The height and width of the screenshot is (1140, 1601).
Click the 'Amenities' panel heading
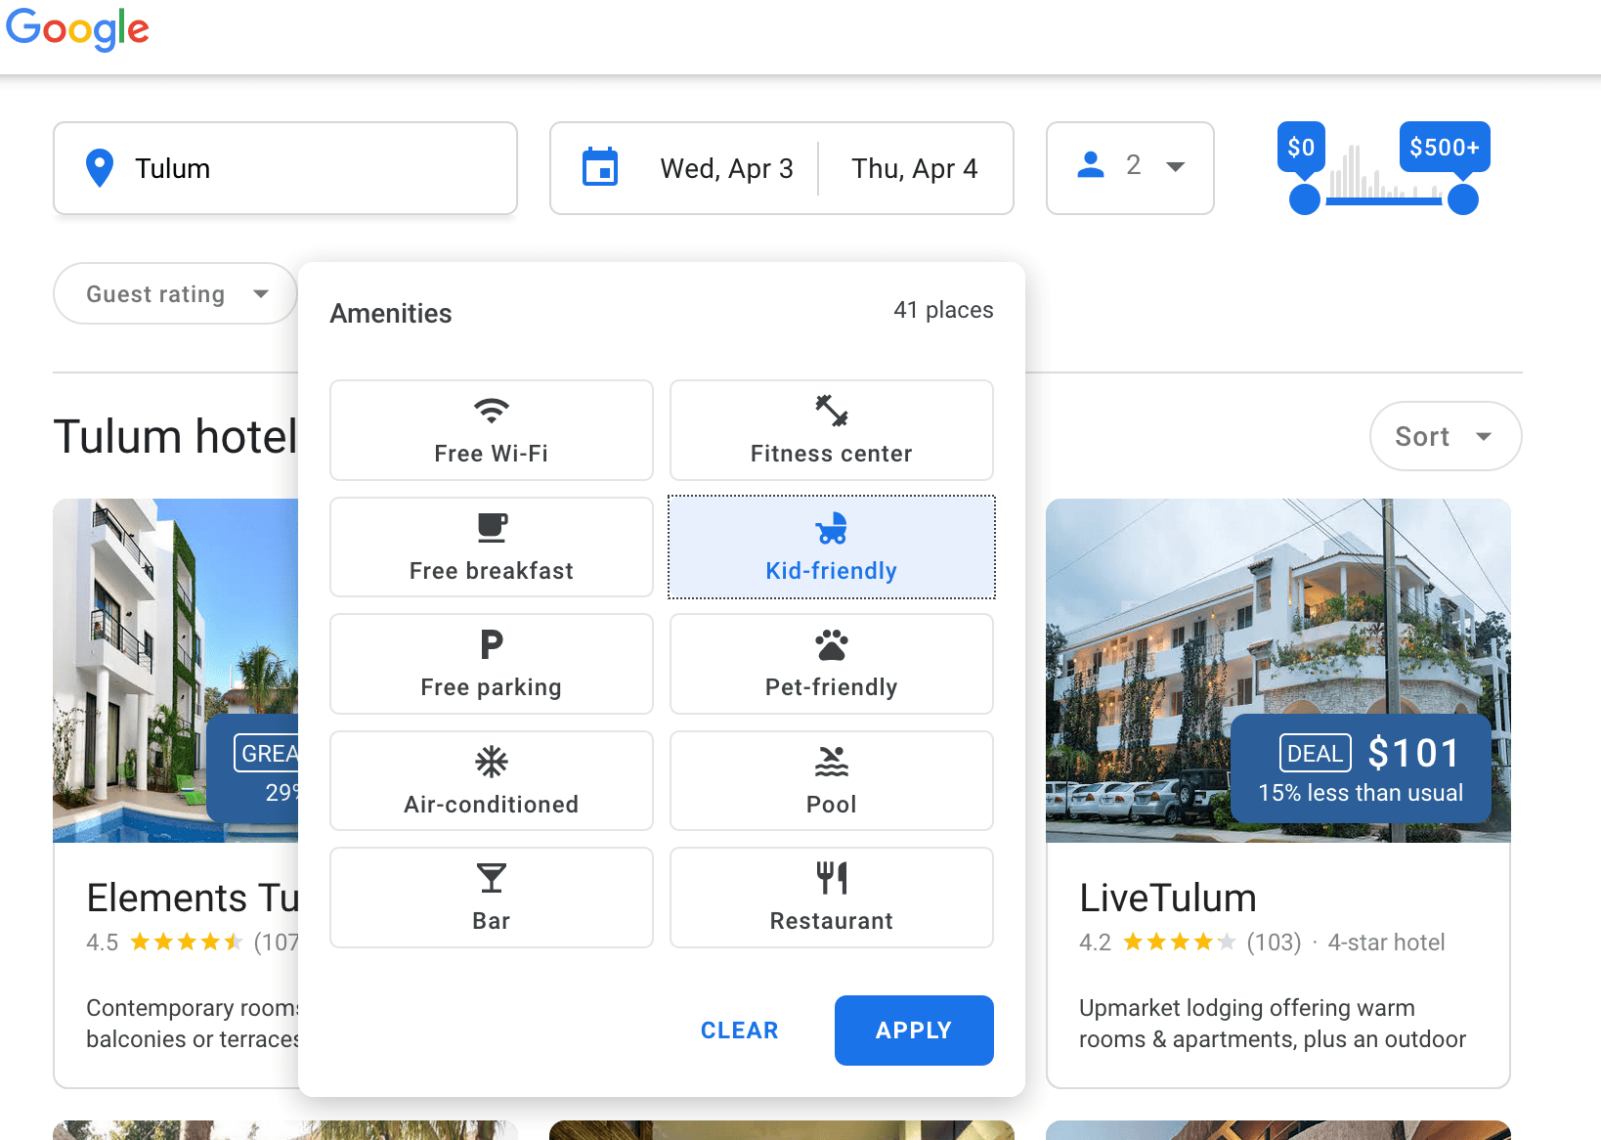[x=391, y=314]
